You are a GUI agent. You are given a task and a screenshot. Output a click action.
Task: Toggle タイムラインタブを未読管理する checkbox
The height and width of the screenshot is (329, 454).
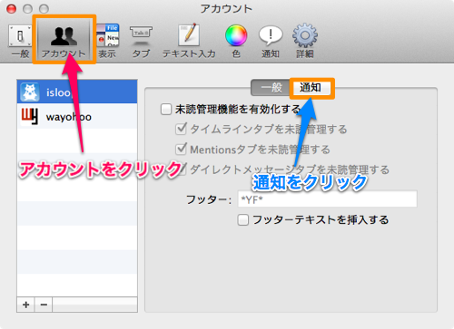[181, 129]
